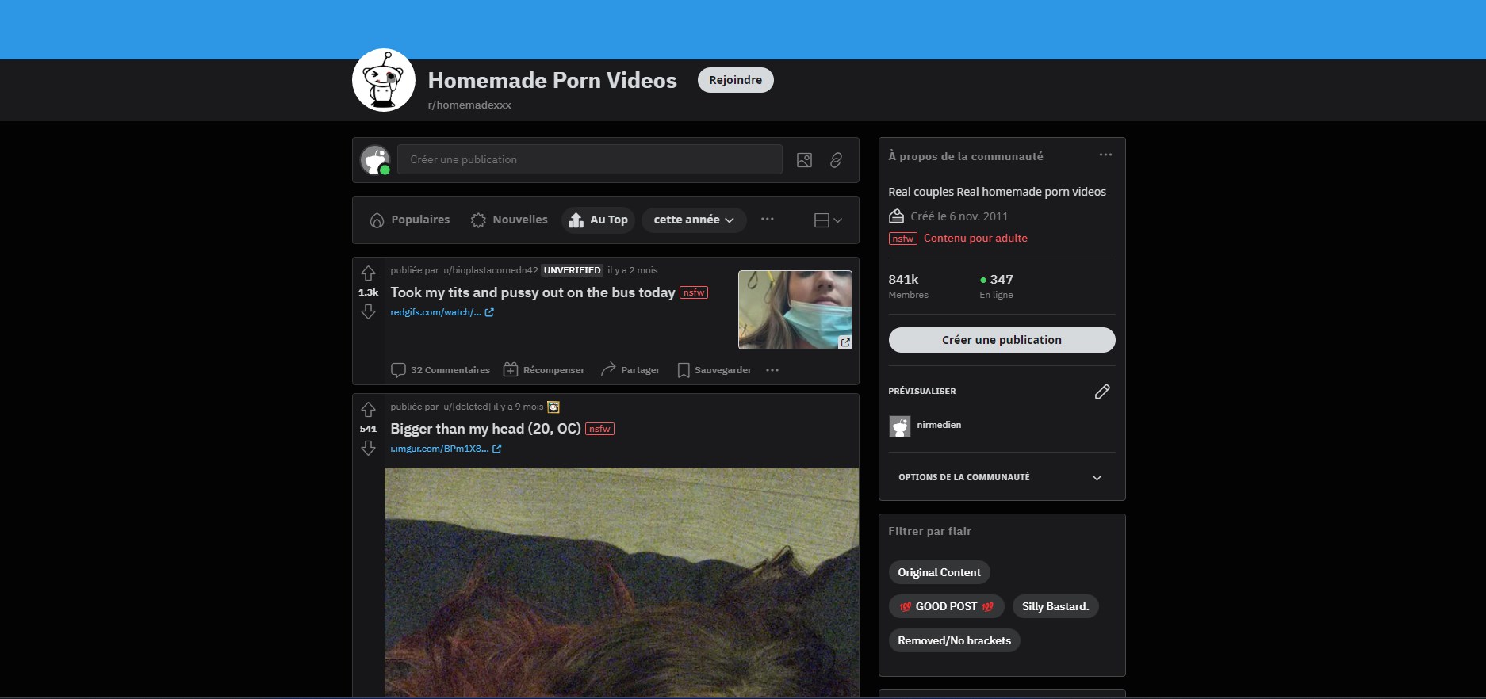Image resolution: width=1486 pixels, height=699 pixels.
Task: Switch to the Populaires sort tab
Action: 410,220
